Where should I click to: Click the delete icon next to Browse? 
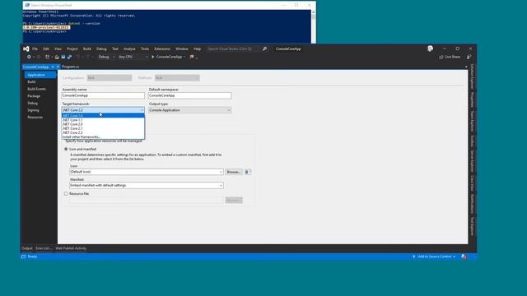(x=247, y=172)
